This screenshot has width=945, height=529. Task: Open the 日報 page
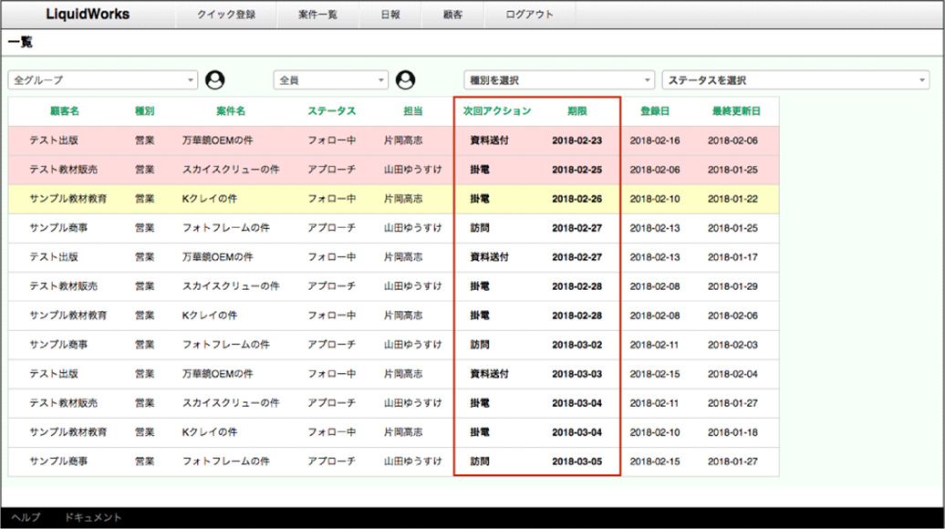click(x=389, y=14)
